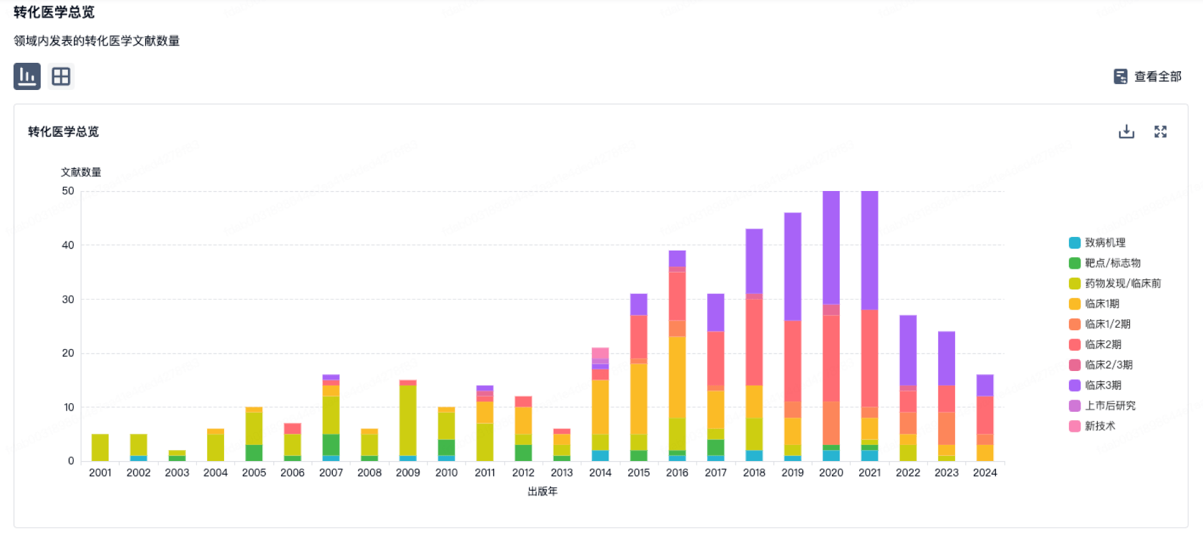Open 查看全部 to view all
The width and height of the screenshot is (1203, 540).
click(1157, 76)
